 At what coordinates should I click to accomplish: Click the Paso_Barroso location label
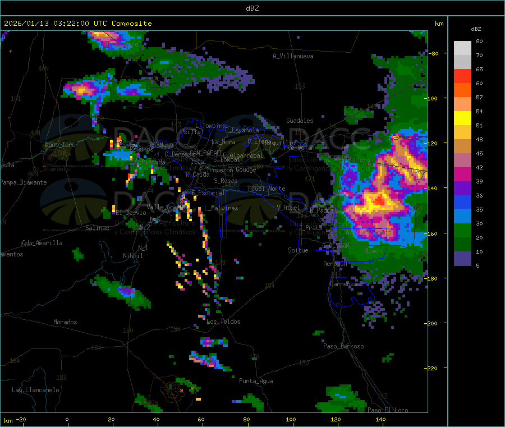(x=343, y=346)
